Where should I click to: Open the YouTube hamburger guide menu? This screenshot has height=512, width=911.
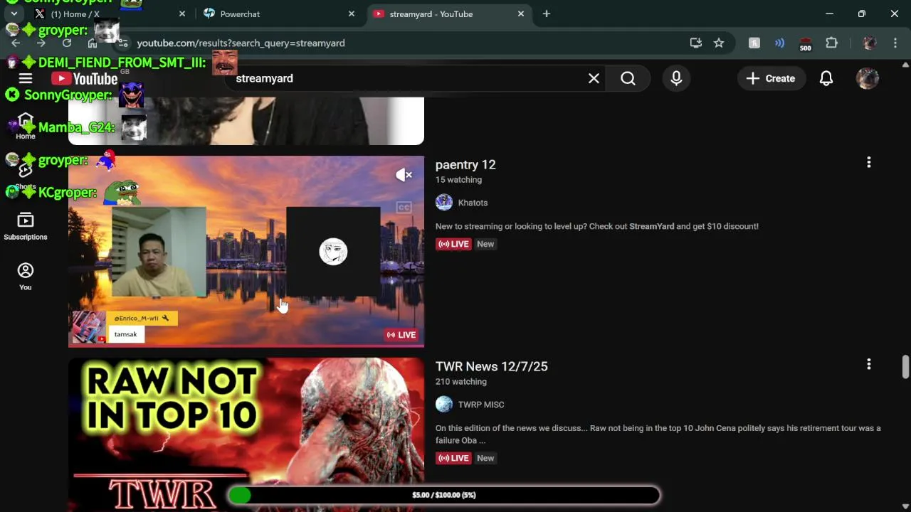[26, 78]
